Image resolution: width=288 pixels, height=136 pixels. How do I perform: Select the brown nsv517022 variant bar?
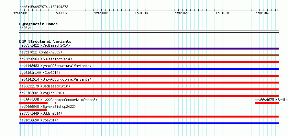click(149, 55)
